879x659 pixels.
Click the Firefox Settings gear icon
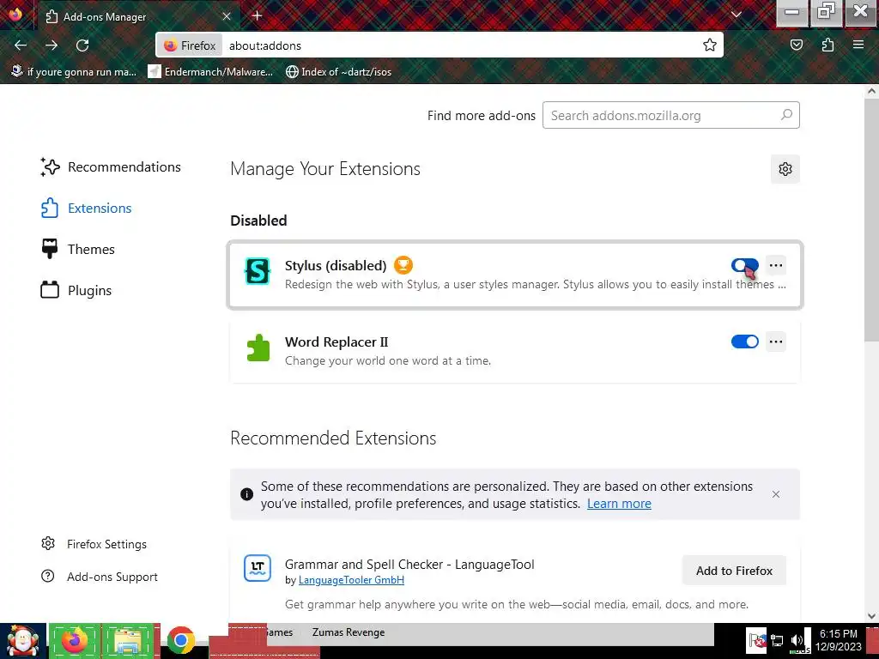[x=48, y=543]
